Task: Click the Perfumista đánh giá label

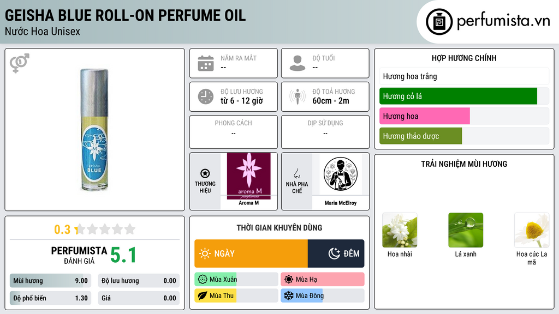Action: [x=79, y=255]
